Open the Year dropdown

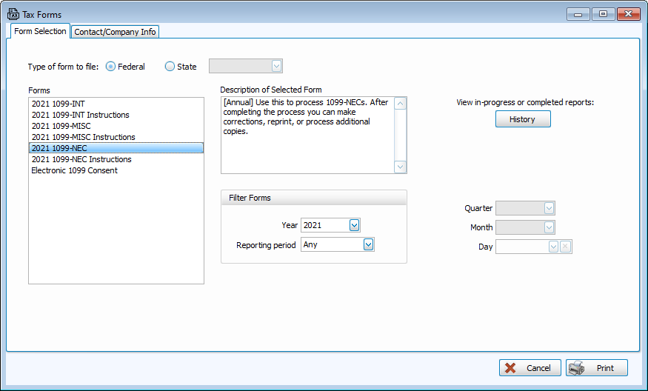point(354,225)
